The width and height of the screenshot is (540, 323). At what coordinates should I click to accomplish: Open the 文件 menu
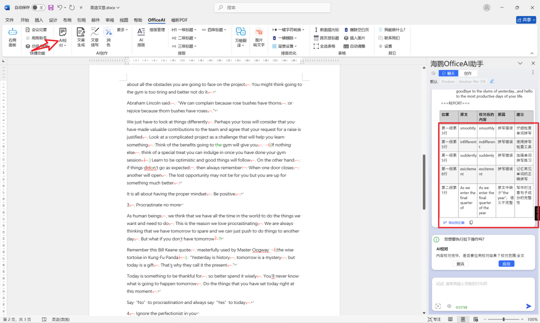point(9,20)
